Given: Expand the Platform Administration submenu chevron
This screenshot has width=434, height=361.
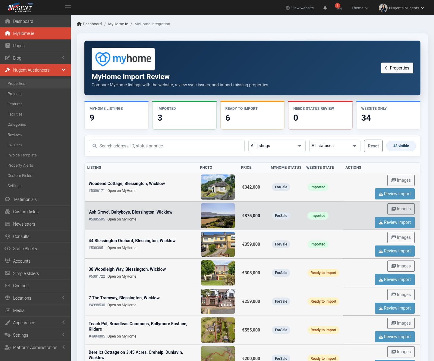Looking at the screenshot, I should point(64,347).
